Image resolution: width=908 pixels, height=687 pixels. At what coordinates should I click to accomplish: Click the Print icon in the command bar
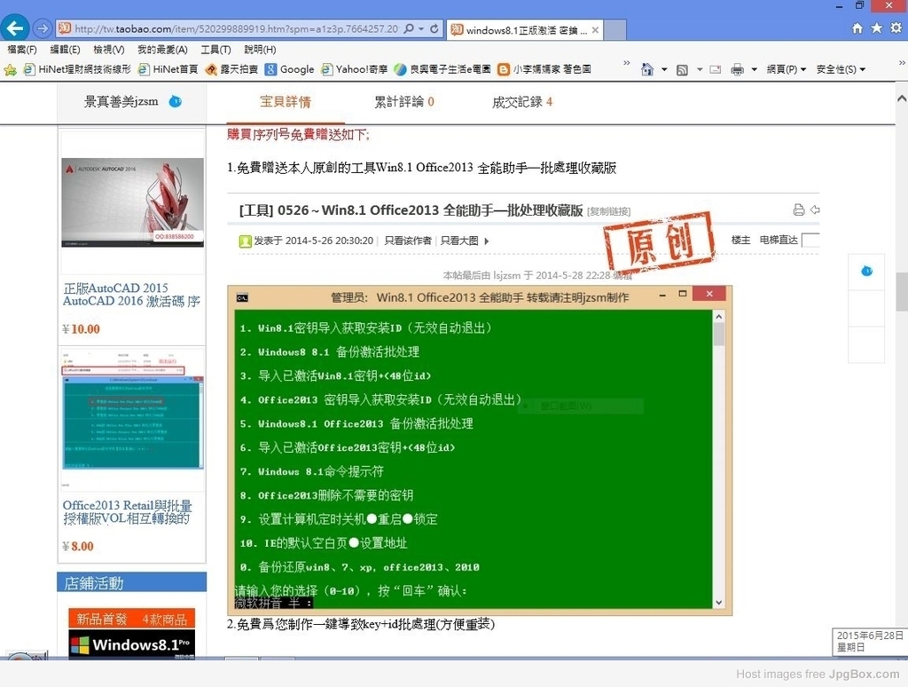coord(737,69)
